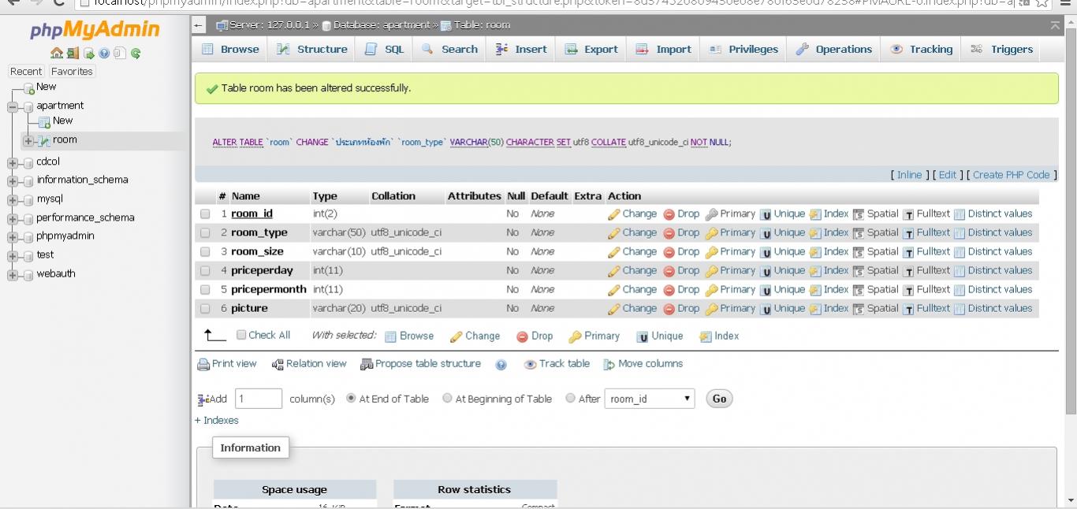Collapse the top panel arrow icon
Viewport: 1077px width, 509px height.
1055,26
